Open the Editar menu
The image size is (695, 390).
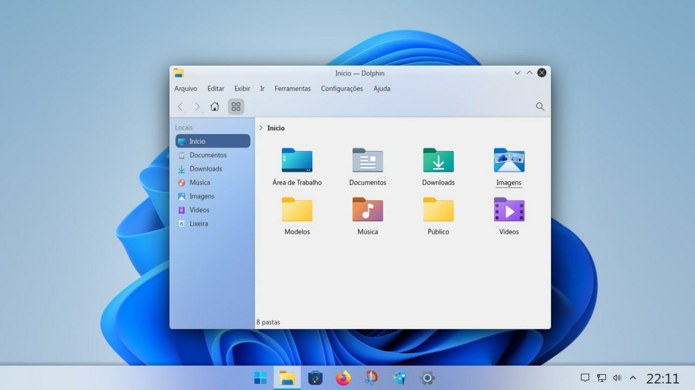[216, 88]
